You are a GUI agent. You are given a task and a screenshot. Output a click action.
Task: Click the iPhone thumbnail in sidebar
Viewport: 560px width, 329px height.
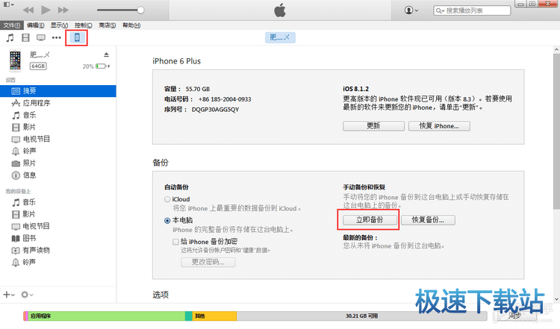point(15,60)
